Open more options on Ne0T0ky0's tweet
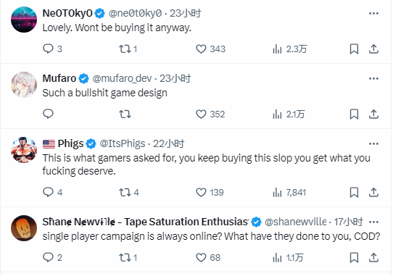The width and height of the screenshot is (393, 276). (373, 13)
